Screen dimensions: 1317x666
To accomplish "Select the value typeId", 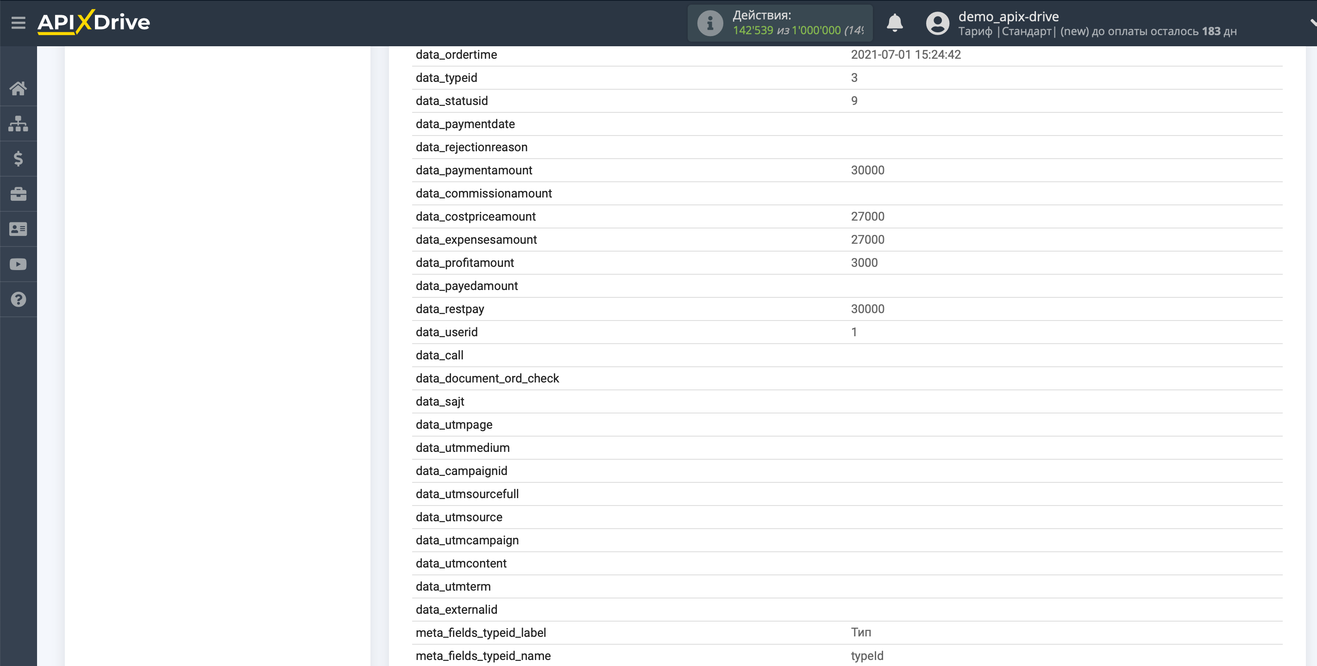I will pyautogui.click(x=867, y=656).
